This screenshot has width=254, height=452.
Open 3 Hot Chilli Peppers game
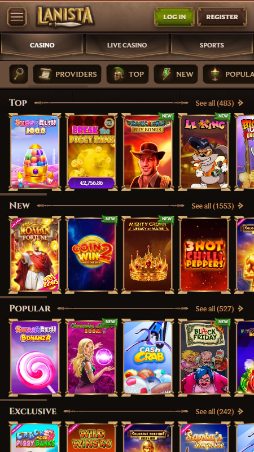204,255
